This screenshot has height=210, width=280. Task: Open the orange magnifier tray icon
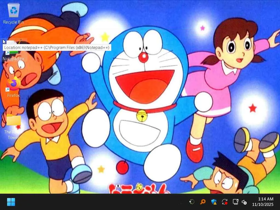[x=203, y=202]
